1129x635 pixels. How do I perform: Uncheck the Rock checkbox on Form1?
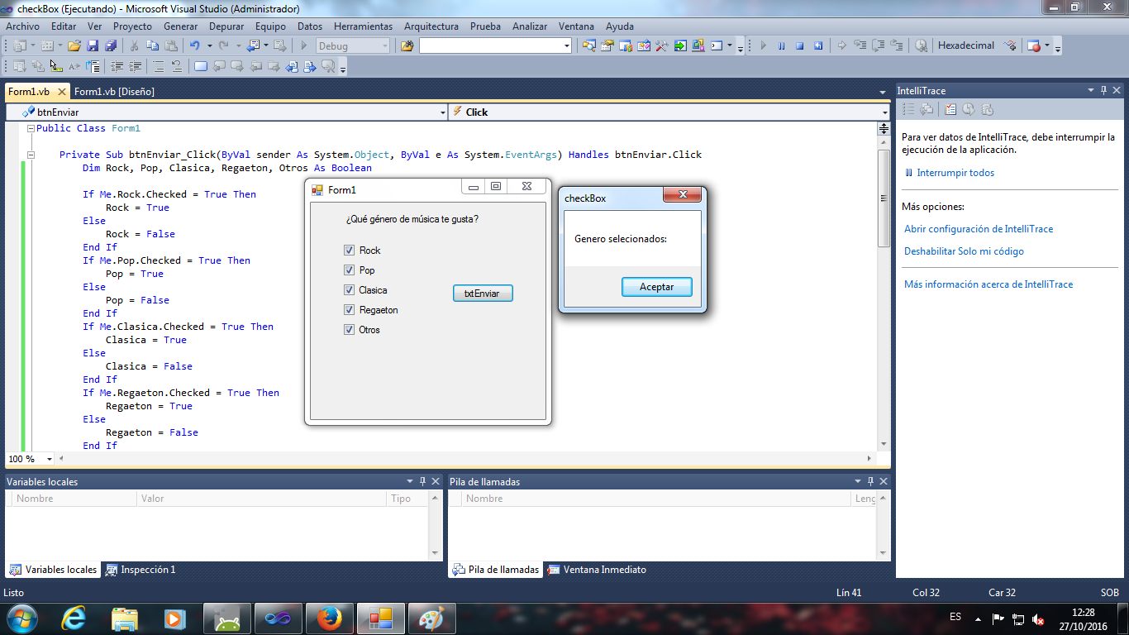pos(350,250)
